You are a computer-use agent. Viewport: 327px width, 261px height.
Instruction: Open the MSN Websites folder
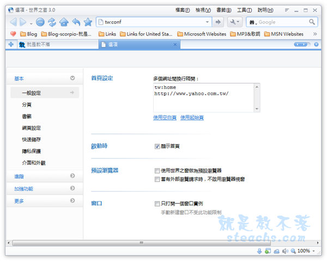pos(283,34)
